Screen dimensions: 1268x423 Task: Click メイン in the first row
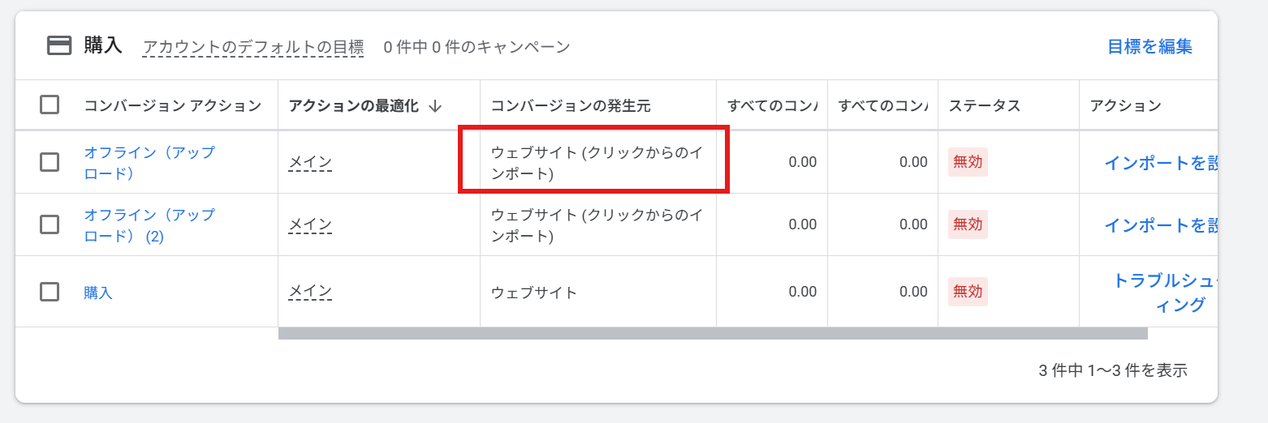click(x=310, y=162)
